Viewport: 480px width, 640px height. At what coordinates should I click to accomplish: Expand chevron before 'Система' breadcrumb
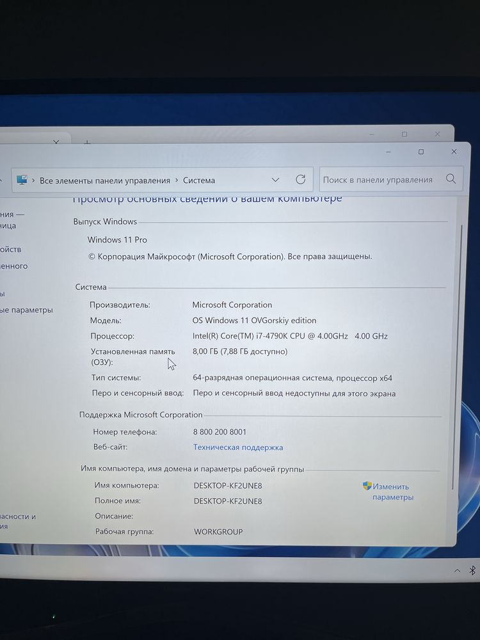click(177, 180)
